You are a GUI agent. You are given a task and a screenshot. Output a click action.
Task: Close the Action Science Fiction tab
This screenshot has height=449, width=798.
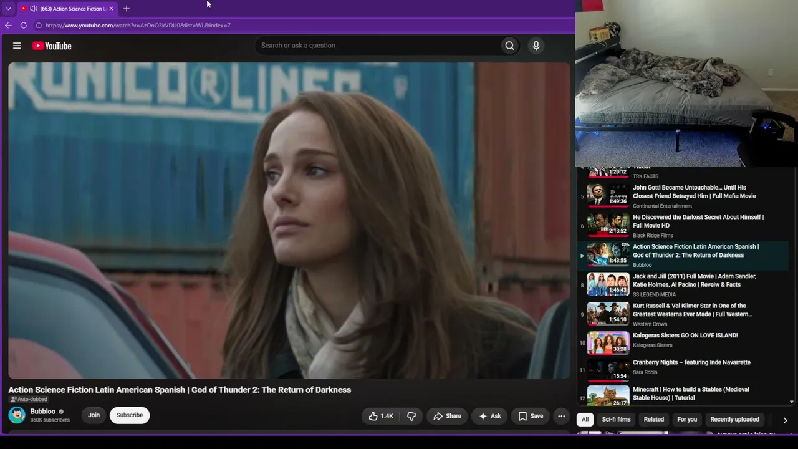(111, 9)
